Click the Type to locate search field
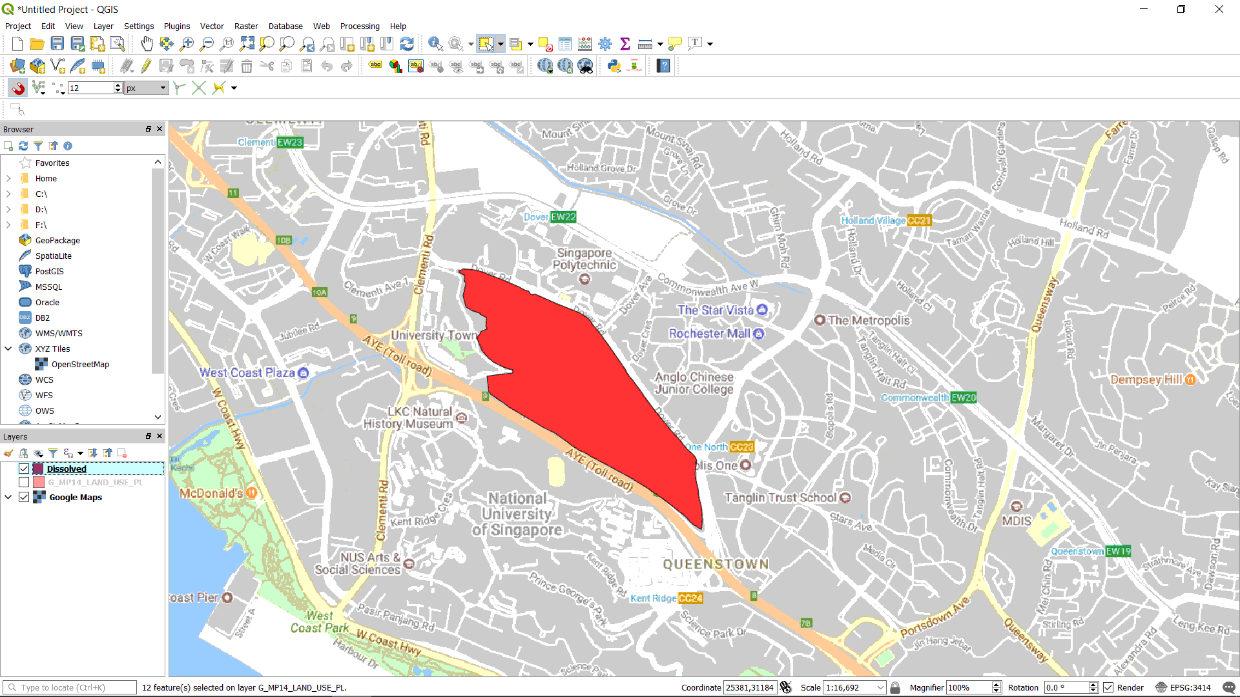Viewport: 1240px width, 697px height. (71, 687)
